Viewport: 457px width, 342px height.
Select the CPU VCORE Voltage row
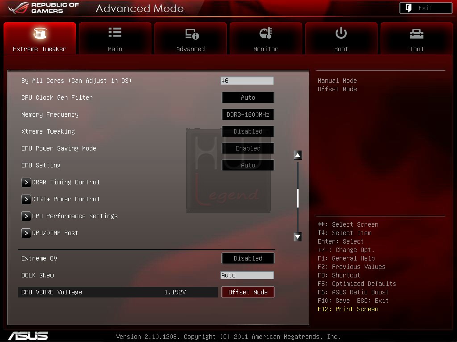coord(118,292)
